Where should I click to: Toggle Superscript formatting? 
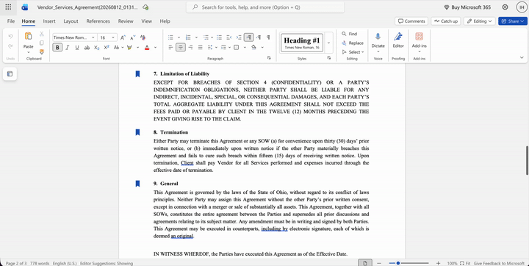click(x=107, y=48)
